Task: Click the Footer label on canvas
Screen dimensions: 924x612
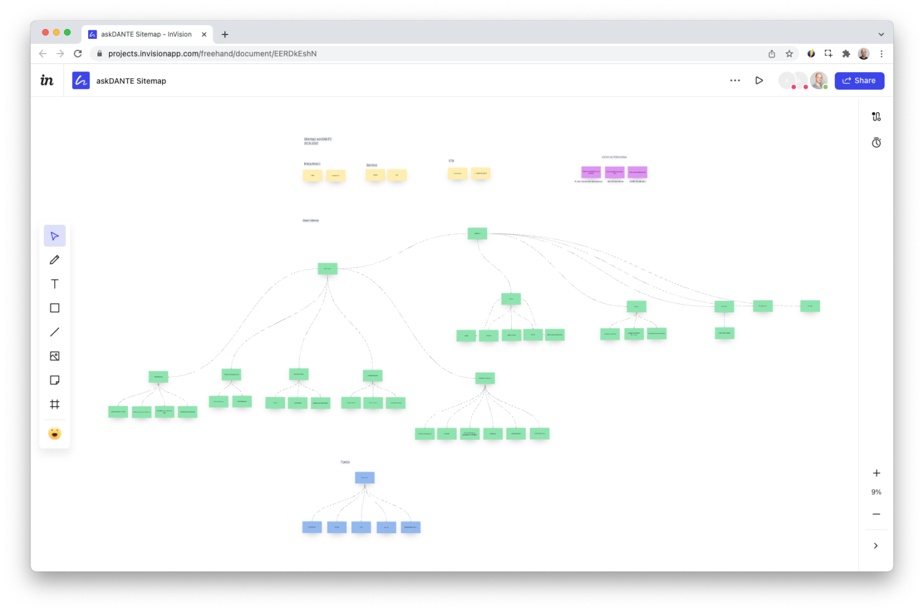Action: (x=346, y=462)
